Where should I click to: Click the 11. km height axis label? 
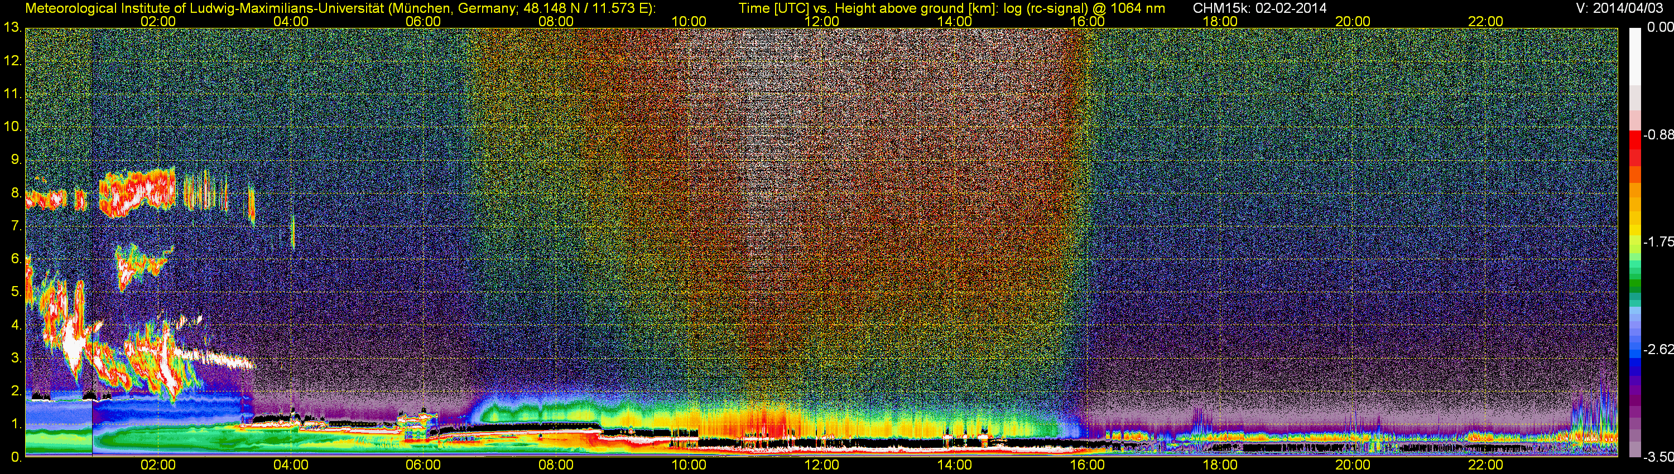pyautogui.click(x=12, y=94)
